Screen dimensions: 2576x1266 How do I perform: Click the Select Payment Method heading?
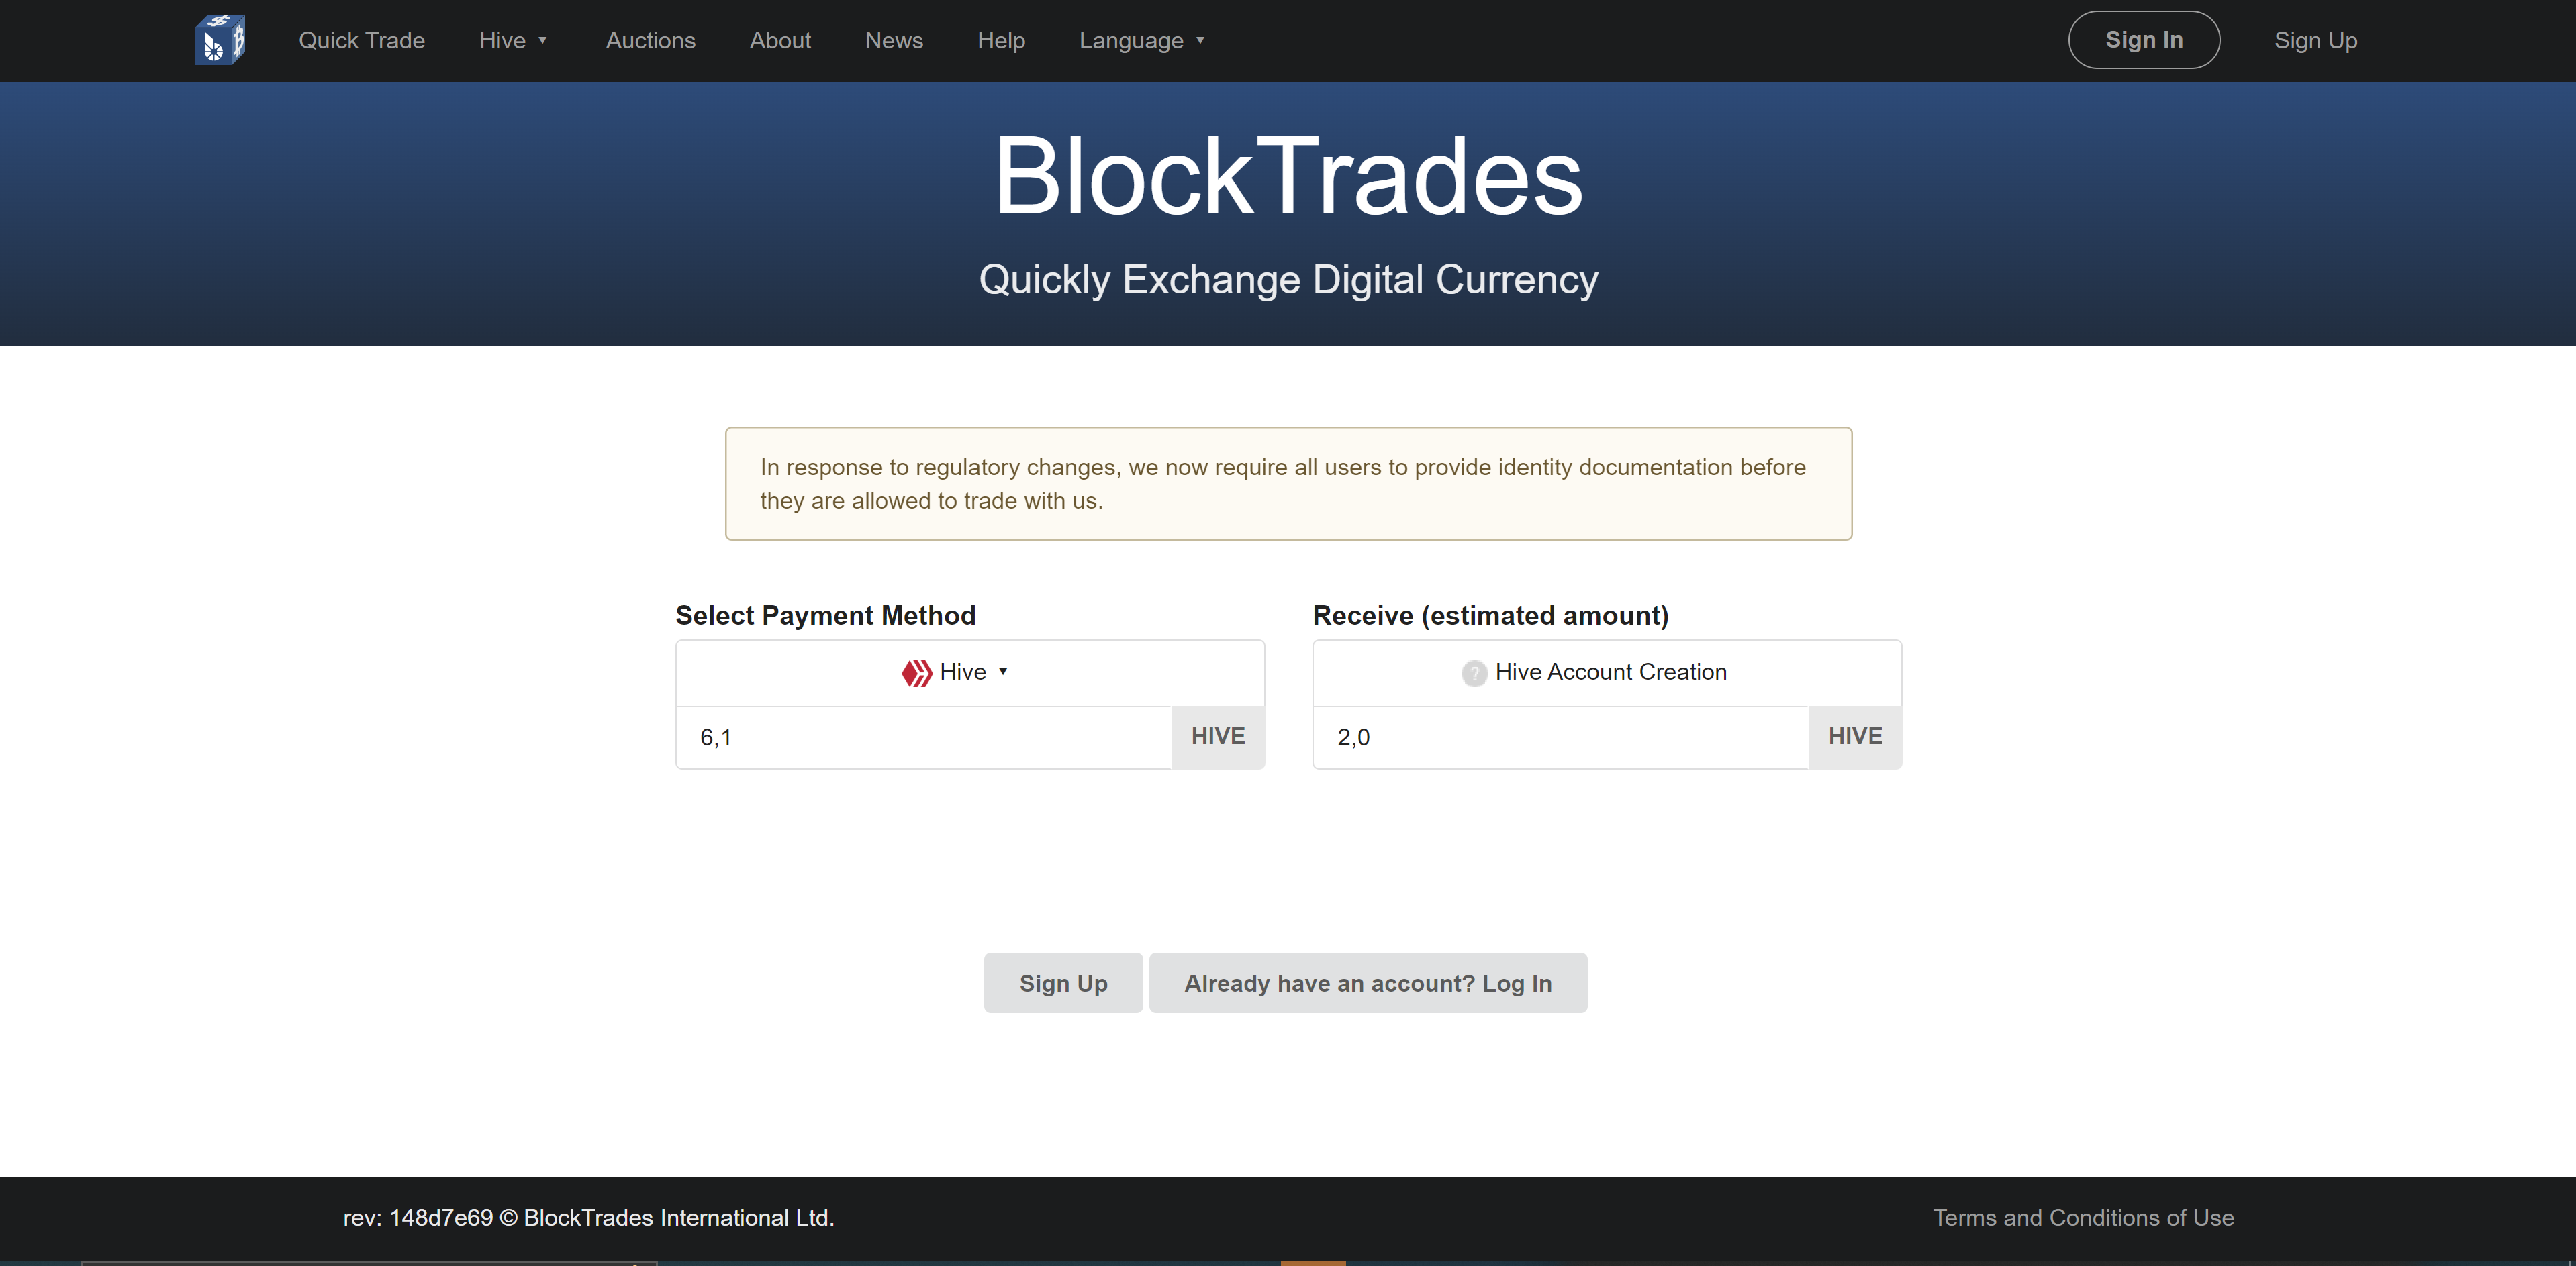[825, 615]
